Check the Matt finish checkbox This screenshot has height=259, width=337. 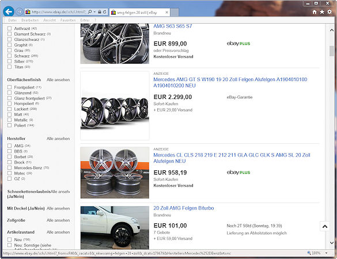(x=9, y=115)
